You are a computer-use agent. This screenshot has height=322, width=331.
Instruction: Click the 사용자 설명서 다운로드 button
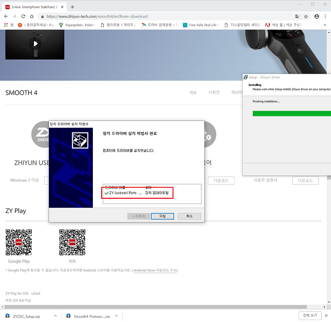(305, 181)
